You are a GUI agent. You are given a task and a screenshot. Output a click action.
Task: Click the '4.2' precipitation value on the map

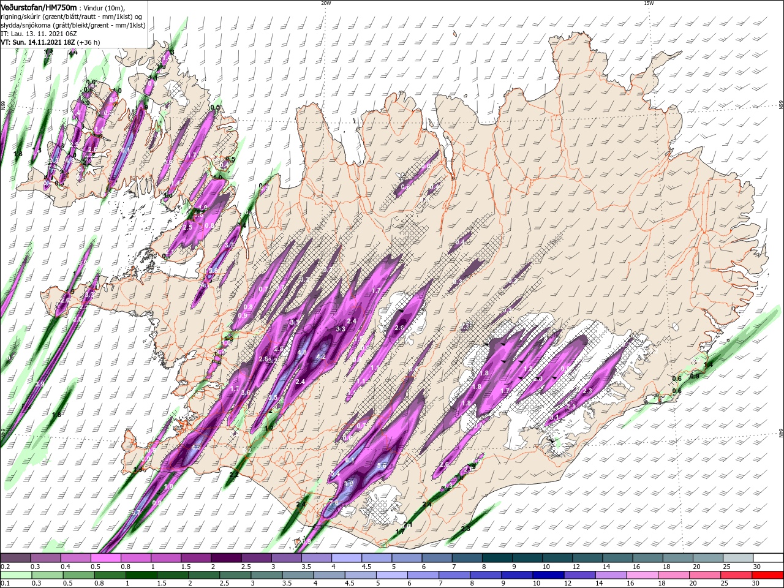coord(320,356)
